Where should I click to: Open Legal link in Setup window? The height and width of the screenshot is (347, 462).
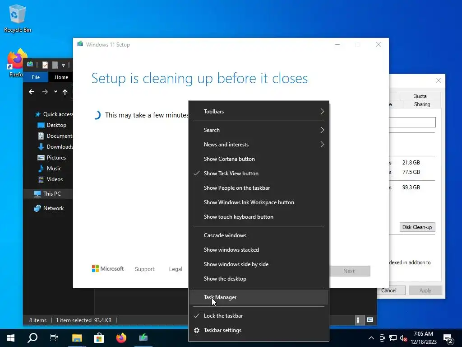click(x=176, y=269)
